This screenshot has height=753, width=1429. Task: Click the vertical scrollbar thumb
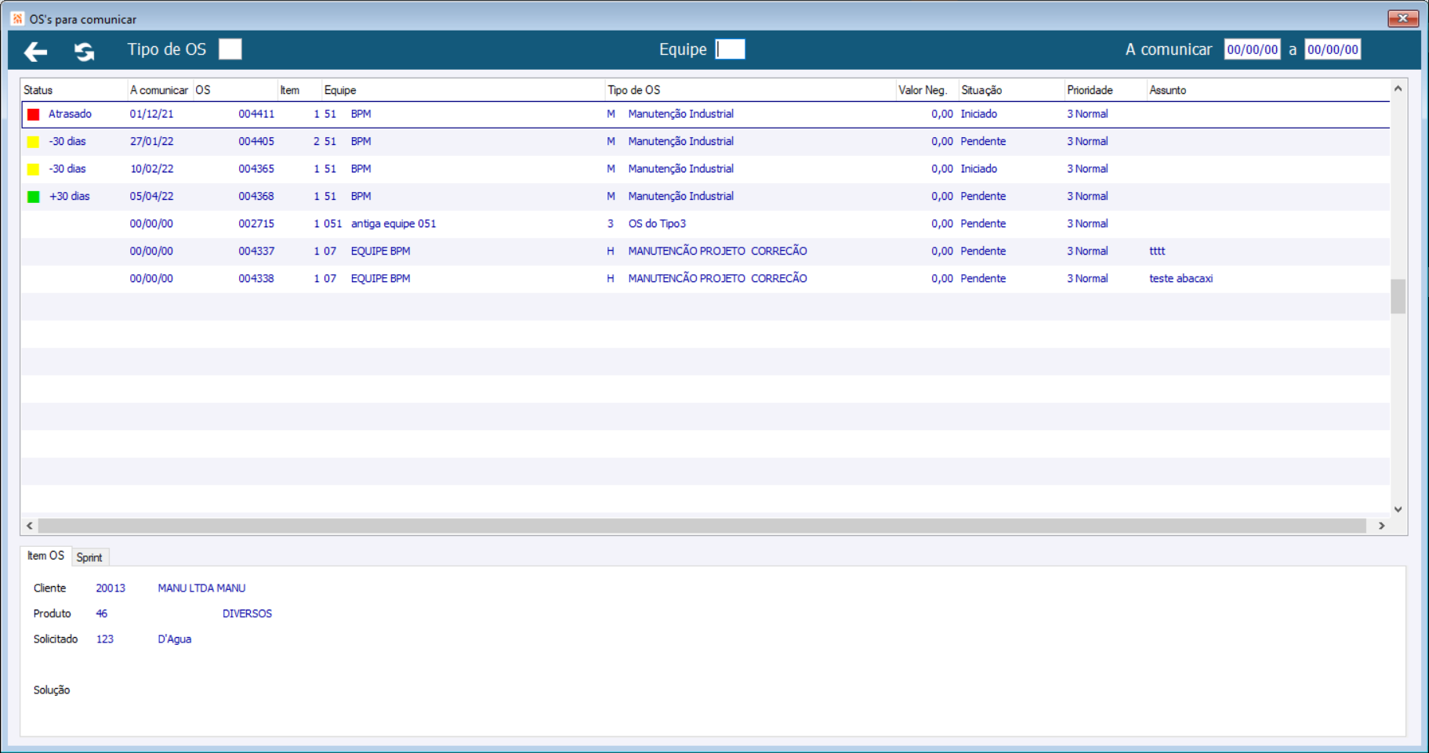1398,296
